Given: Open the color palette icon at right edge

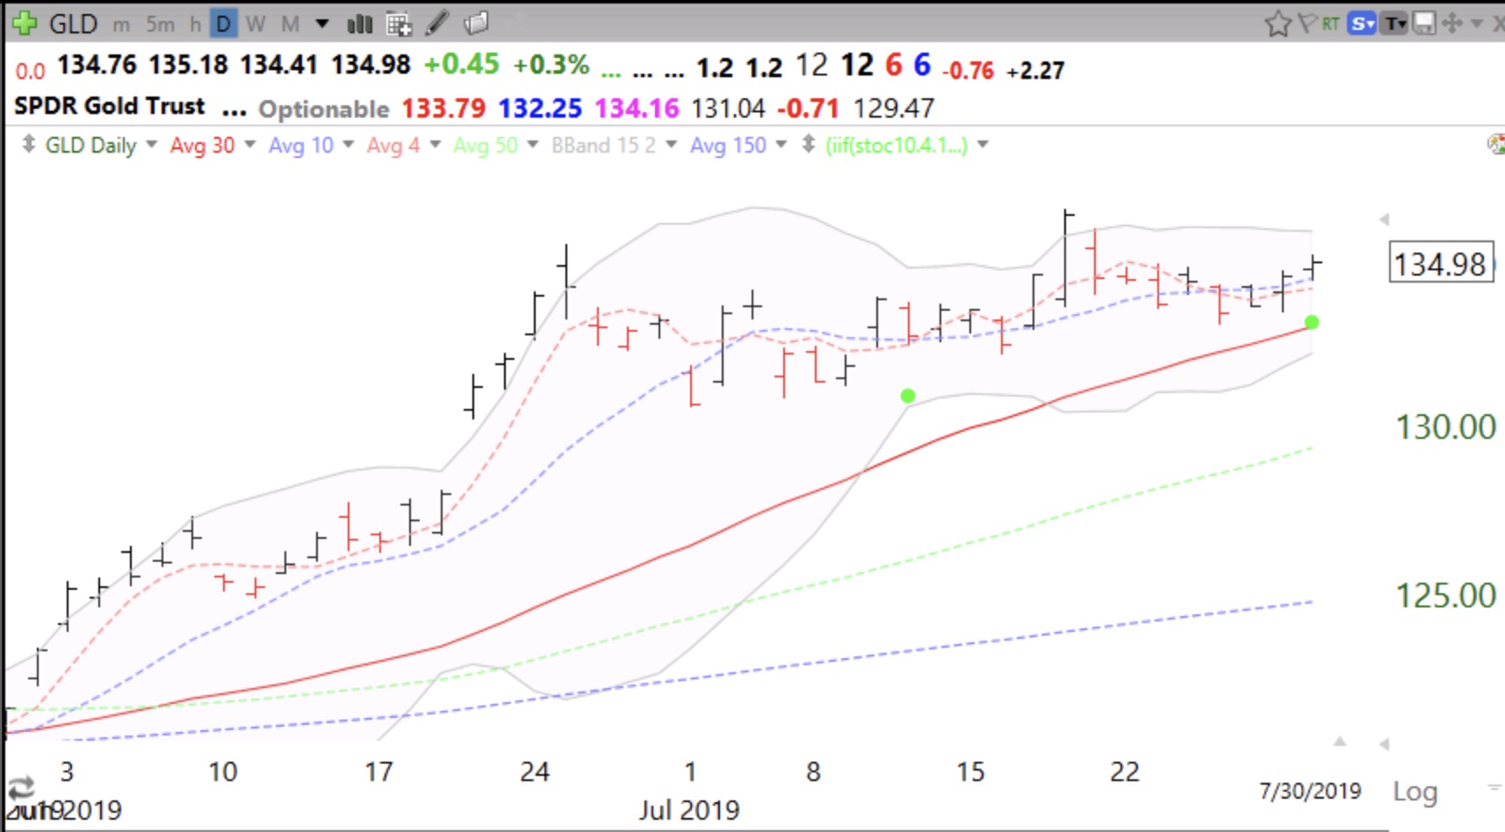Looking at the screenshot, I should (1496, 144).
